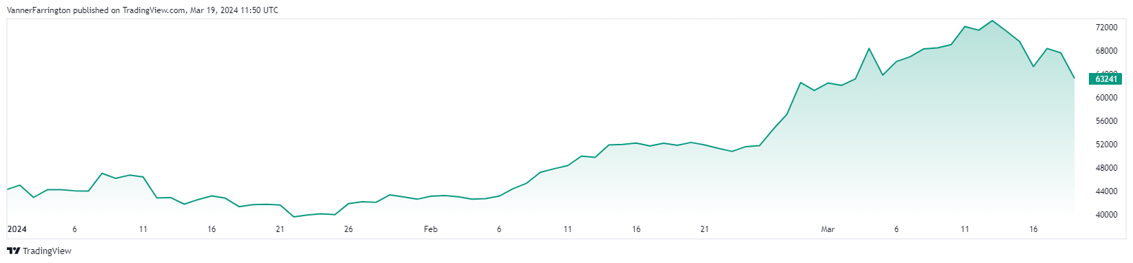This screenshot has width=1133, height=263.
Task: Click the Feb label on the time axis
Action: point(431,229)
